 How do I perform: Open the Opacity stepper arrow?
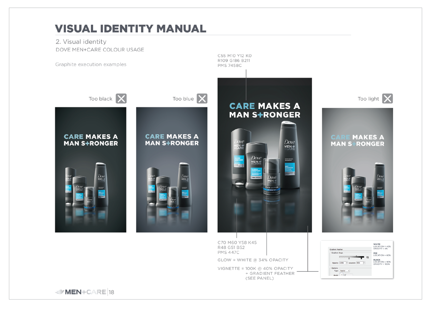tap(347, 263)
